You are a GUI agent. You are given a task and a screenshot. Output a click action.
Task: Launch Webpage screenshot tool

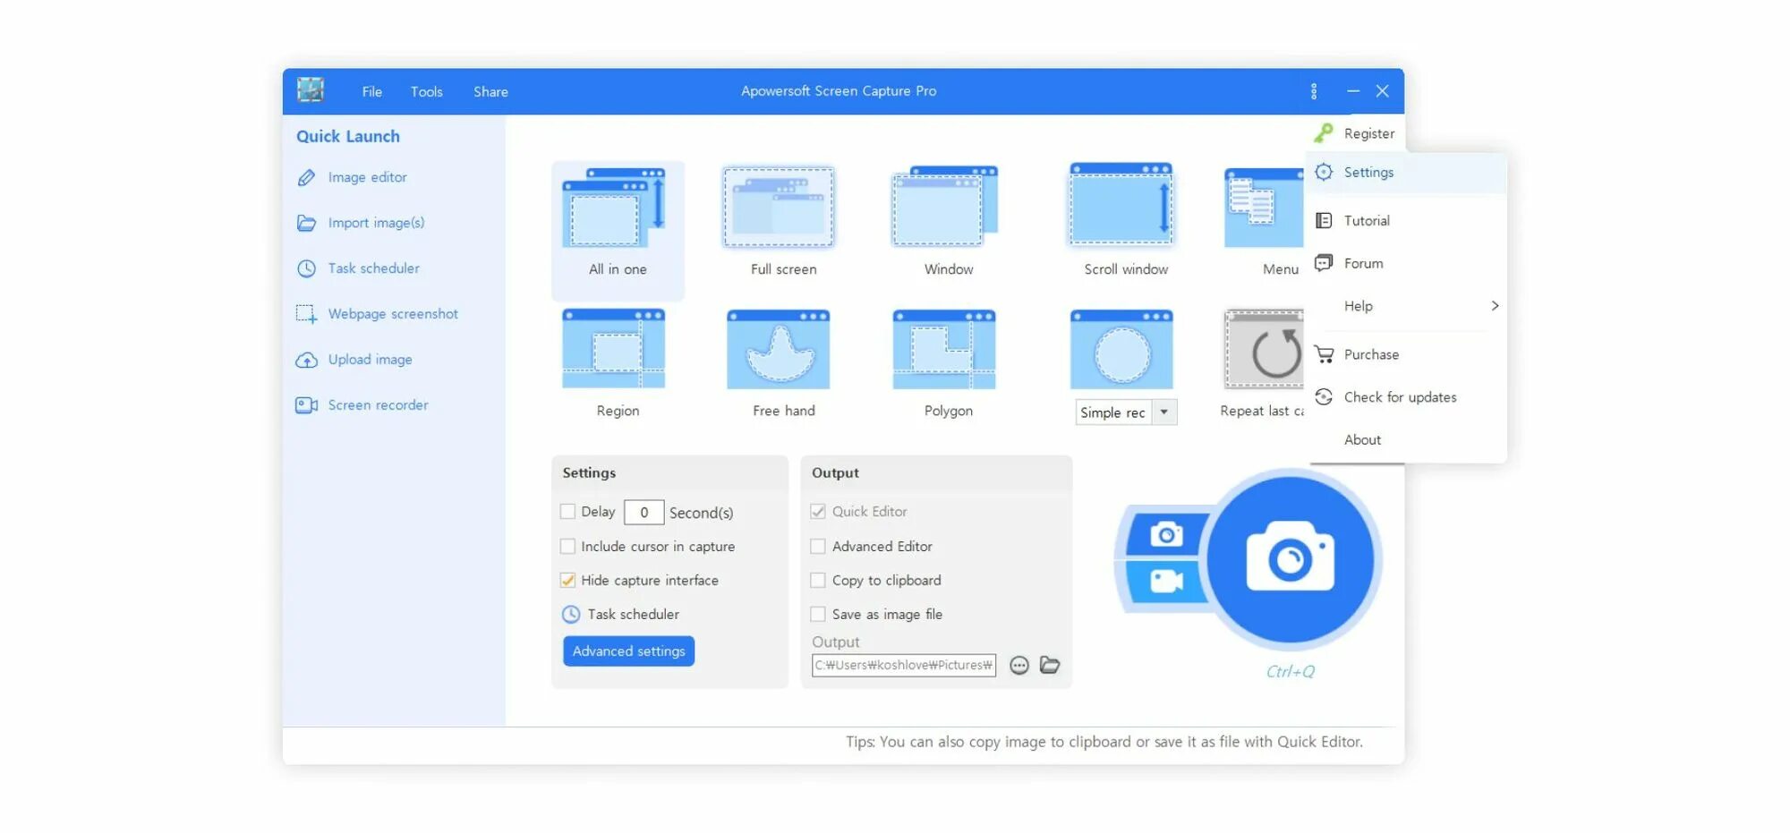tap(377, 314)
